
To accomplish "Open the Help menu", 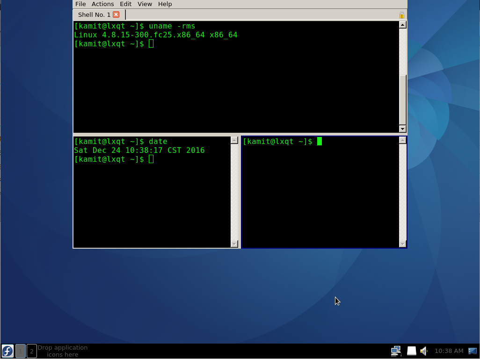I will point(165,4).
